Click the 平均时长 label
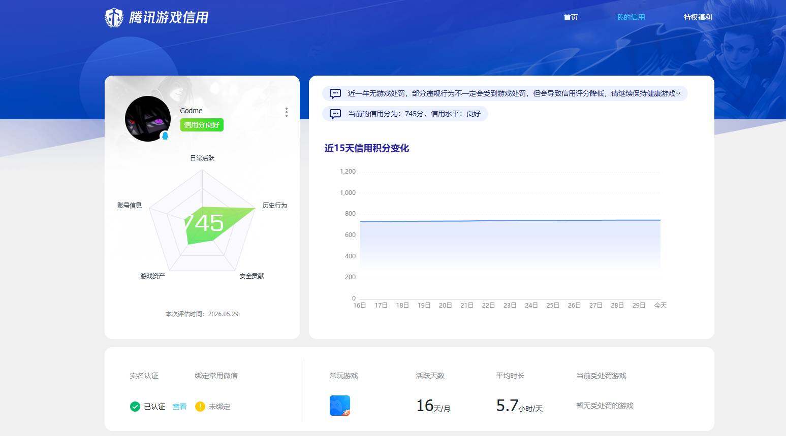 [511, 376]
